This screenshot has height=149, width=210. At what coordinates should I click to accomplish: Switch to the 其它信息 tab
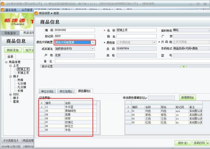coord(66,91)
